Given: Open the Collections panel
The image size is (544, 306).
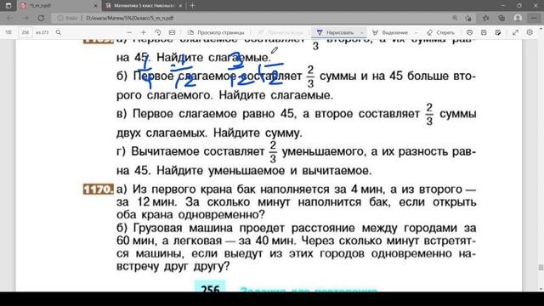Looking at the screenshot, I should 501,18.
